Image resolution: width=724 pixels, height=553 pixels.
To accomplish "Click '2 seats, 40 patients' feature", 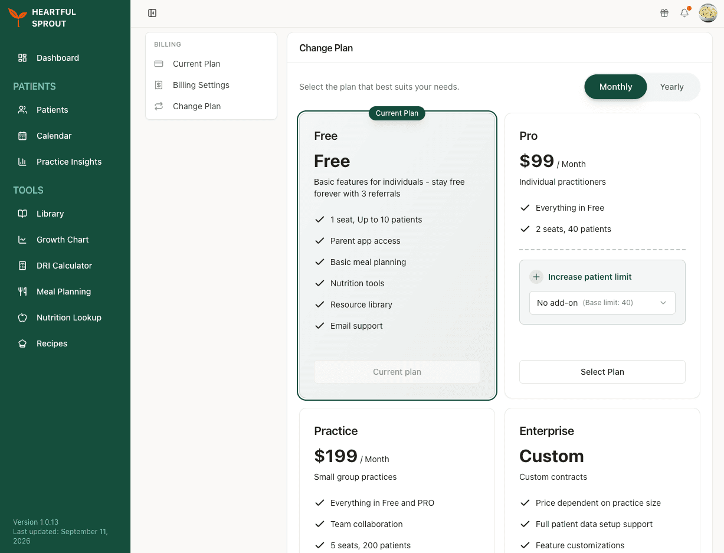I will pyautogui.click(x=574, y=229).
